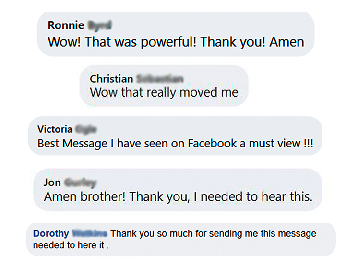Open Victoria's profile from her name
The image size is (358, 268).
coord(55,129)
